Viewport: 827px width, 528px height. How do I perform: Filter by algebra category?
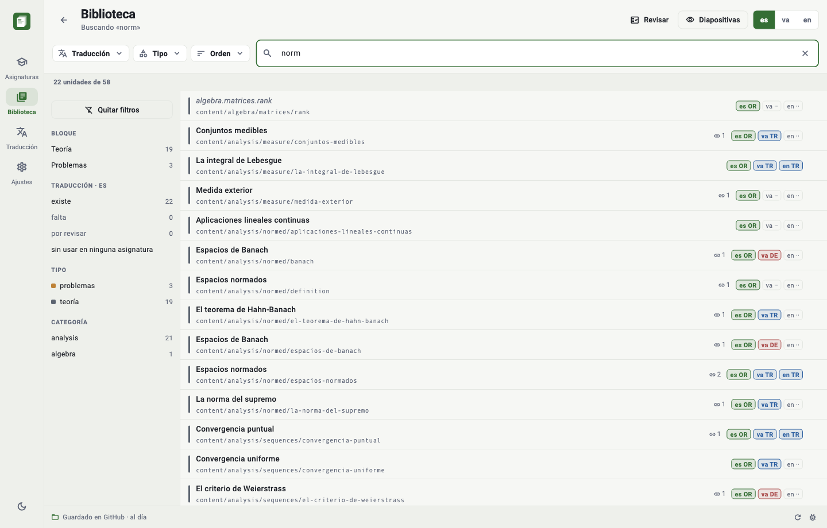click(x=112, y=354)
